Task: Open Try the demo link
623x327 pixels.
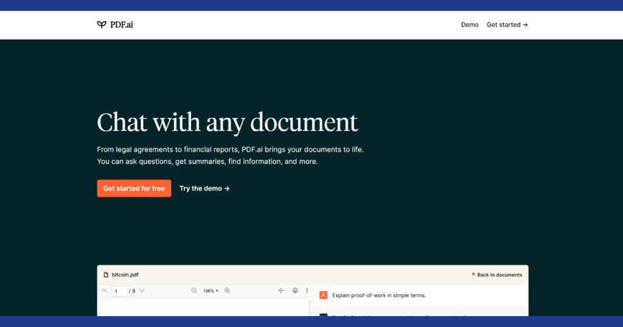Action: click(x=204, y=188)
